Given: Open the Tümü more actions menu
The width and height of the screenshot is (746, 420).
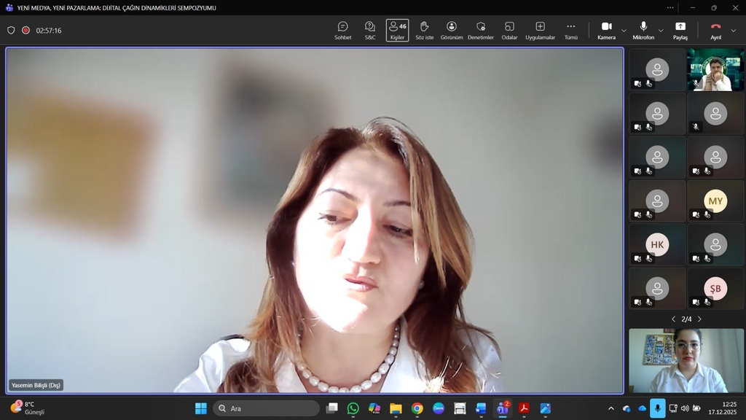Looking at the screenshot, I should click(x=570, y=30).
